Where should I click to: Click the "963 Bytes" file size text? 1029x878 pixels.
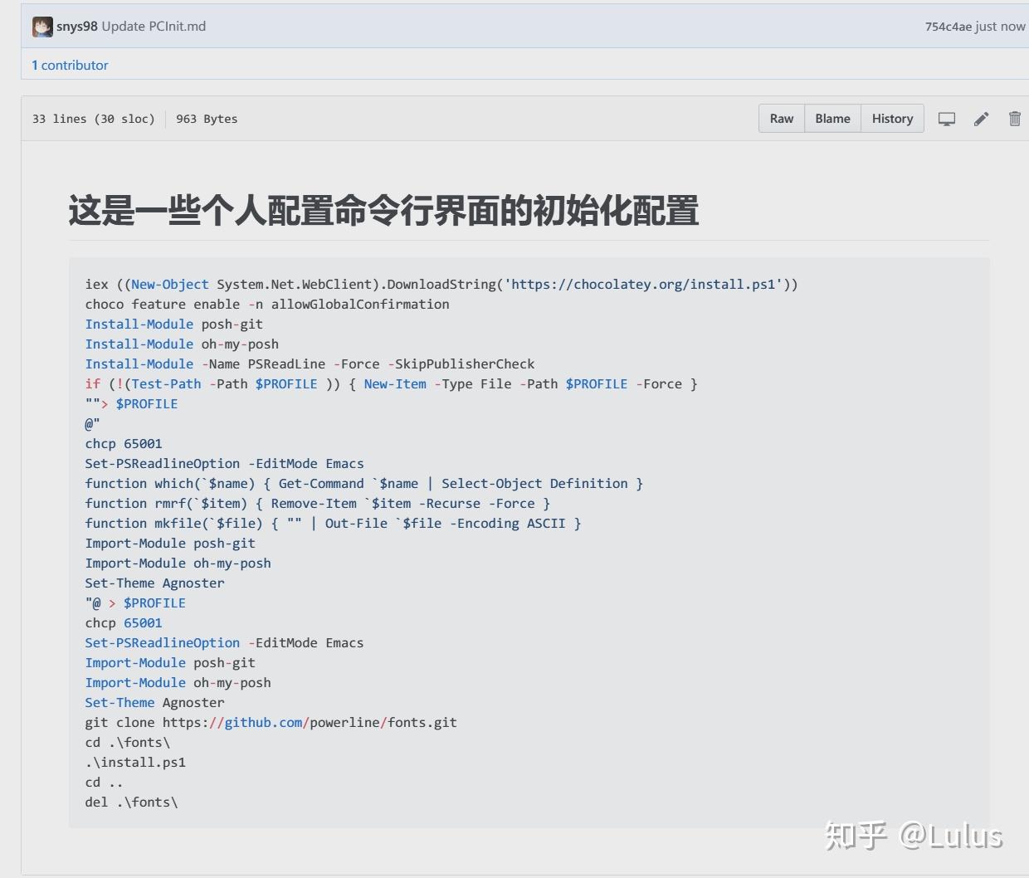[x=206, y=119]
